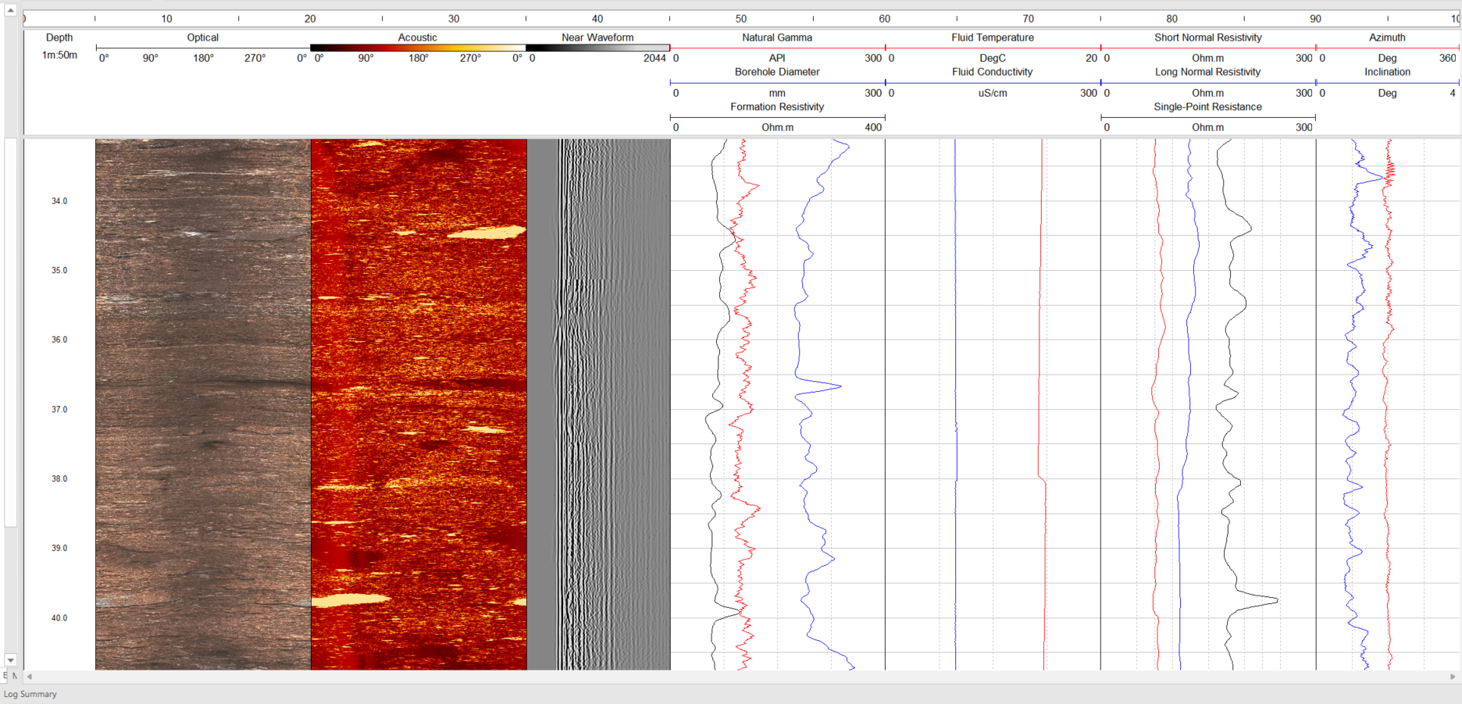Click the vertical scrollbar up arrow
Image resolution: width=1462 pixels, height=704 pixels.
[x=10, y=10]
